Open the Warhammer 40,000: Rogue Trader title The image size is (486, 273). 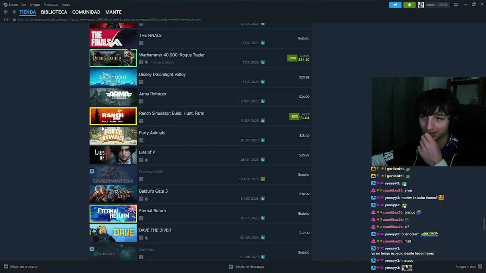coord(172,55)
